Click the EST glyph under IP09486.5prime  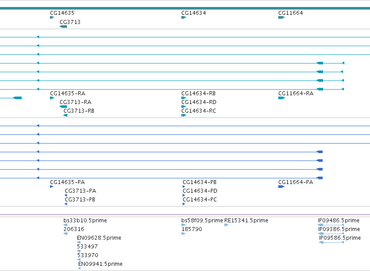[x=331, y=225]
